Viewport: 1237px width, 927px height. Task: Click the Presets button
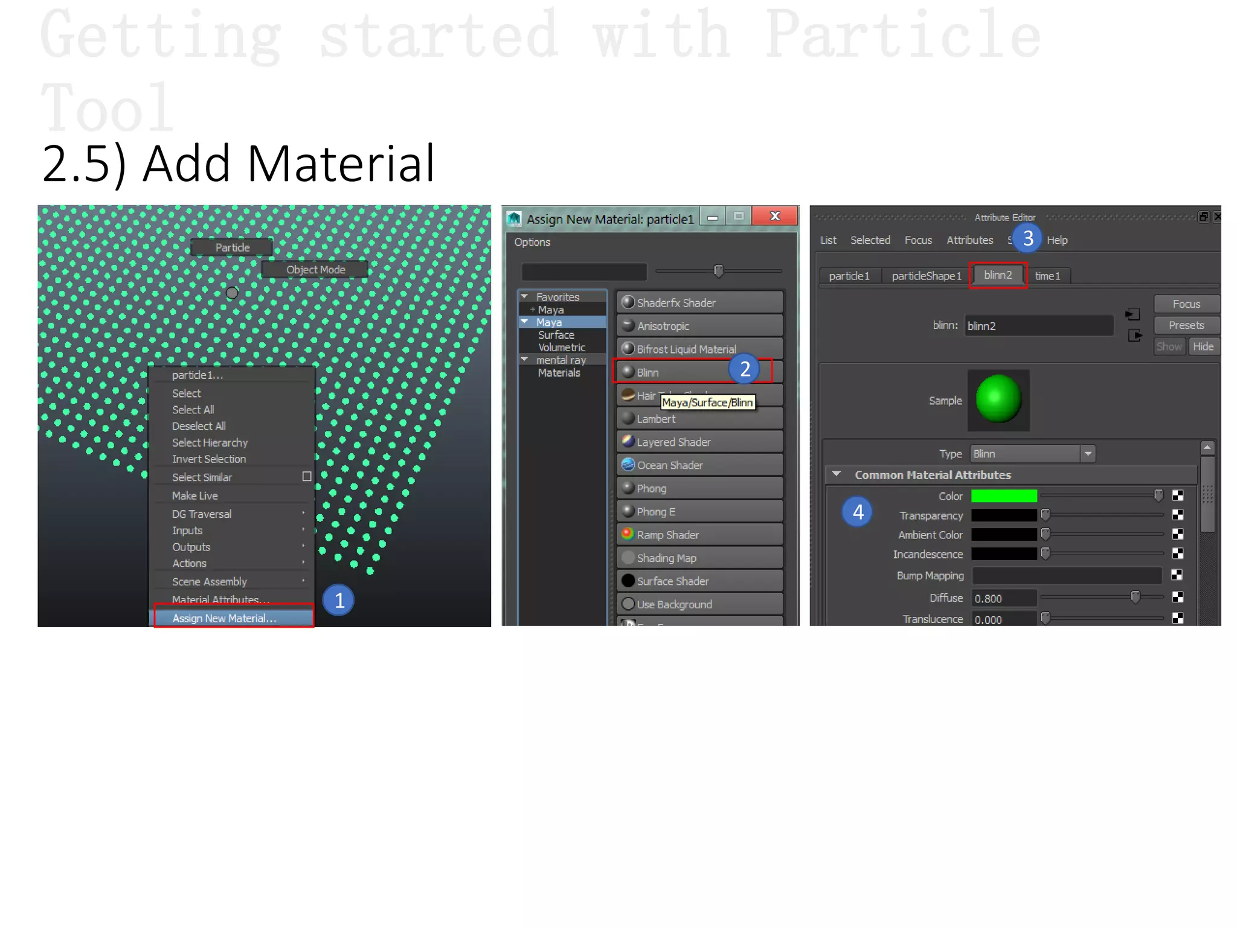coord(1186,325)
